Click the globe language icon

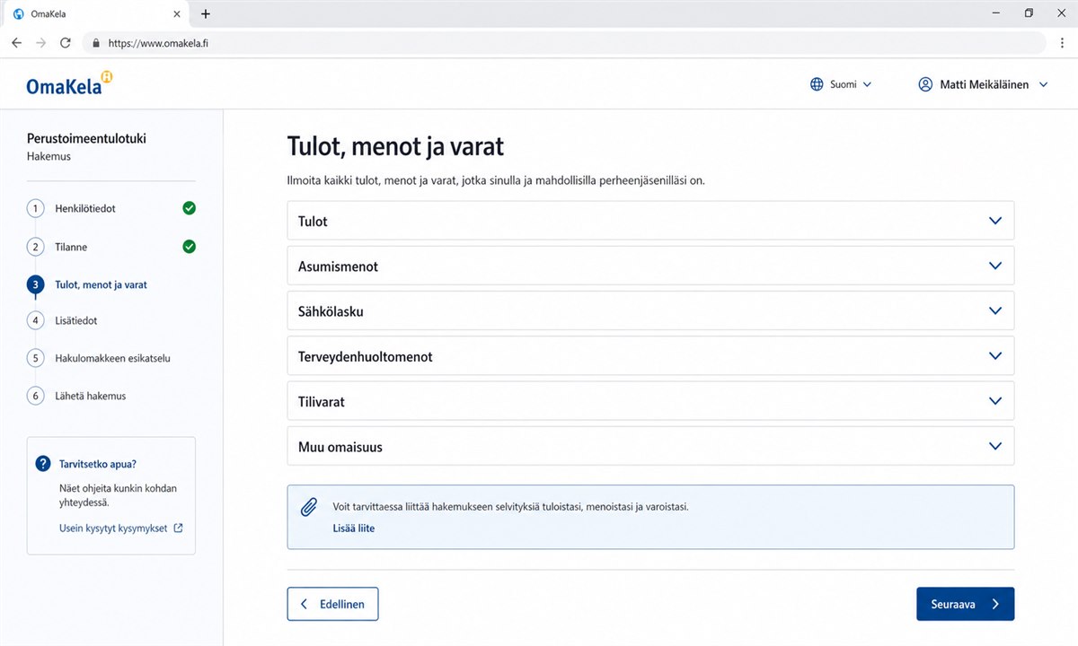click(x=817, y=84)
